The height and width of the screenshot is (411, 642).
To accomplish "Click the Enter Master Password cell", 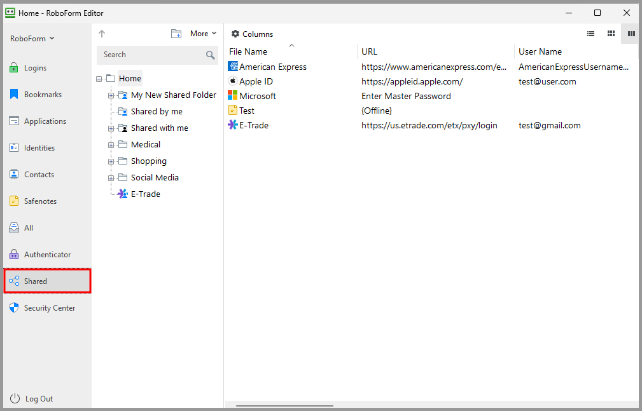I will (x=406, y=96).
